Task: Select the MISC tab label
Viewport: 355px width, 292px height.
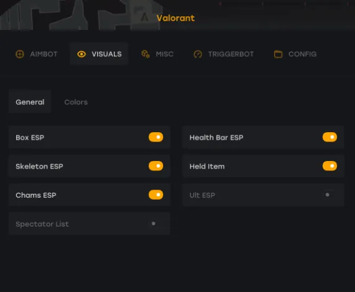Action: [164, 54]
